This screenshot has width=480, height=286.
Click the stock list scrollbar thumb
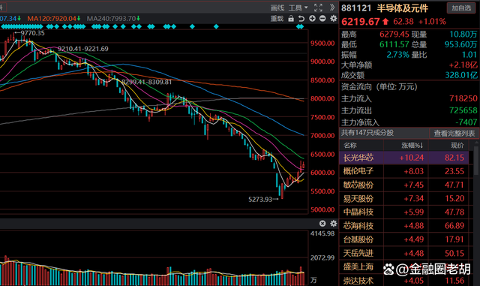[476, 161]
